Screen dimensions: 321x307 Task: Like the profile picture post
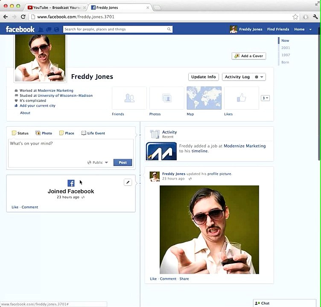[x=153, y=278]
